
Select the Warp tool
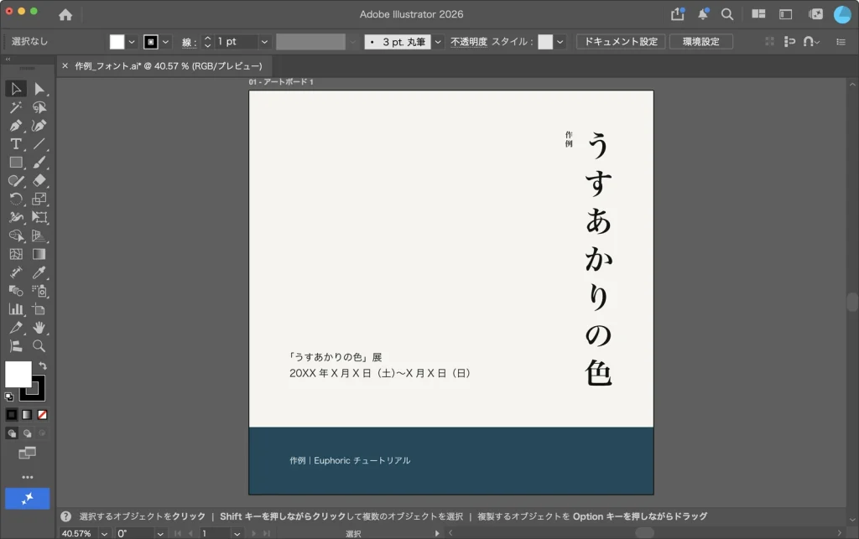[x=16, y=217]
